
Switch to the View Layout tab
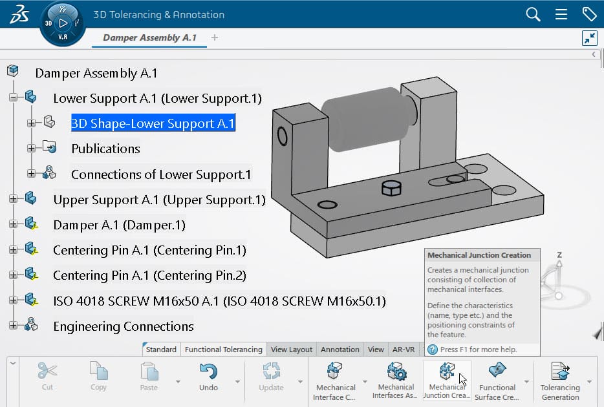(291, 350)
